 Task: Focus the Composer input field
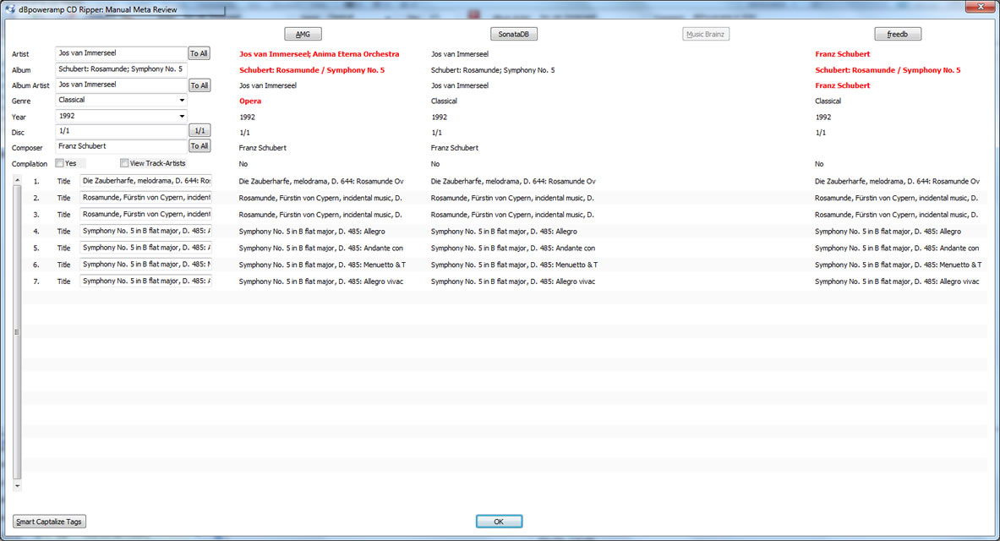(121, 146)
